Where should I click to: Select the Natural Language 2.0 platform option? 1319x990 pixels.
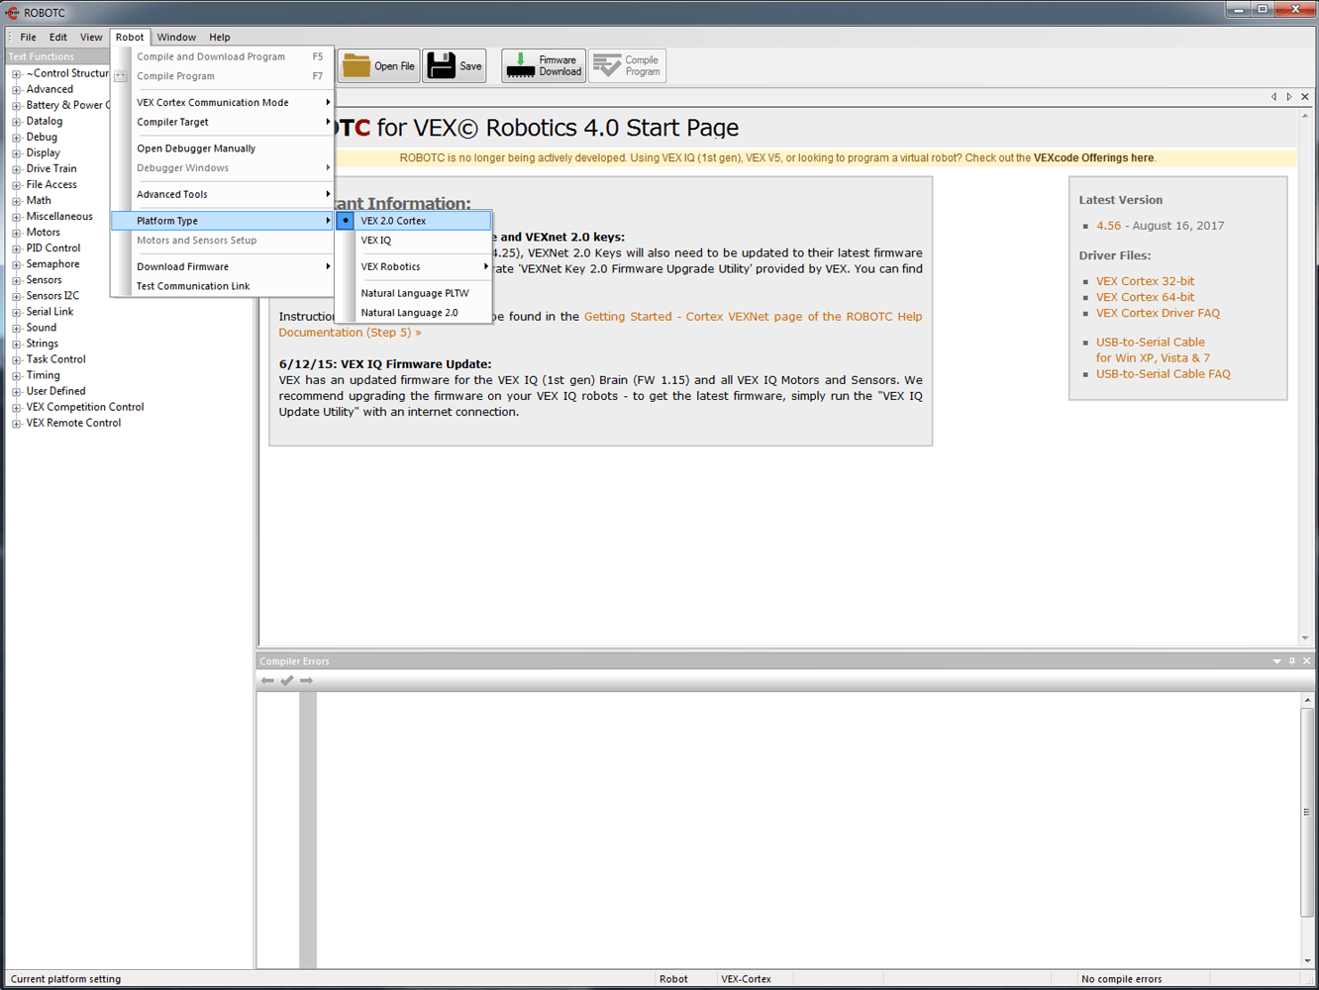(410, 312)
